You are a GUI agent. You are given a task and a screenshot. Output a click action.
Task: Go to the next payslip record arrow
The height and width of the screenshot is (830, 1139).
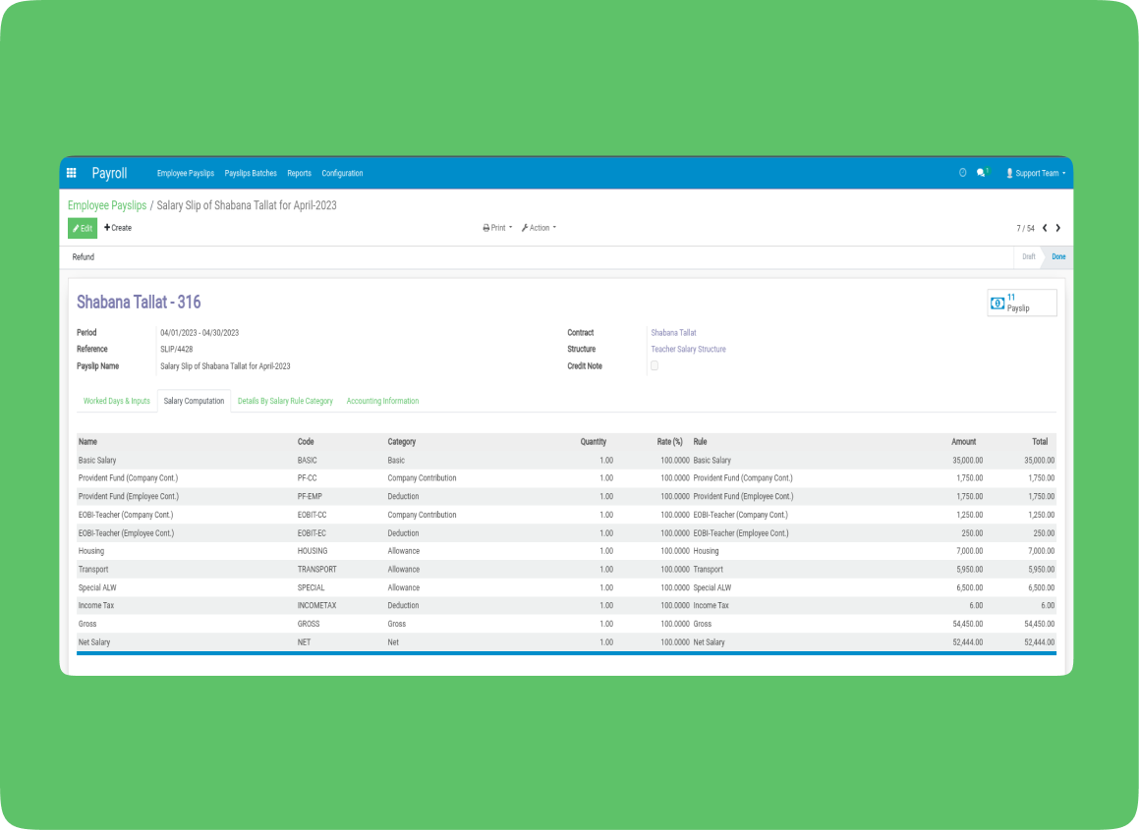[x=1057, y=228]
